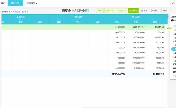Select month 4月 in the side list
The width and height of the screenshot is (176, 108).
(175, 41)
